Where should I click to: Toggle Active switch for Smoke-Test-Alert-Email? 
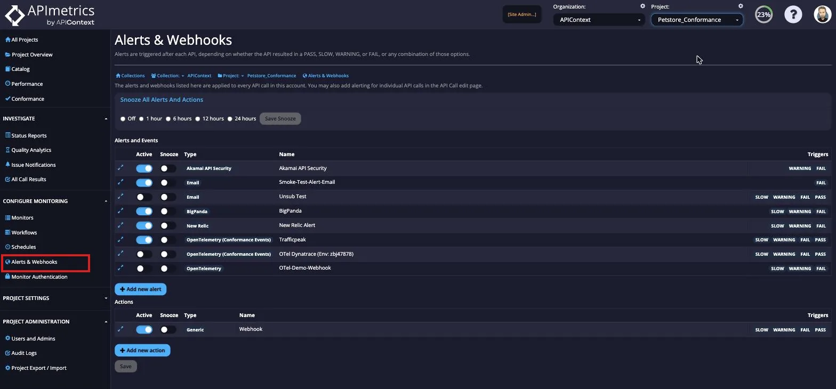click(x=144, y=183)
